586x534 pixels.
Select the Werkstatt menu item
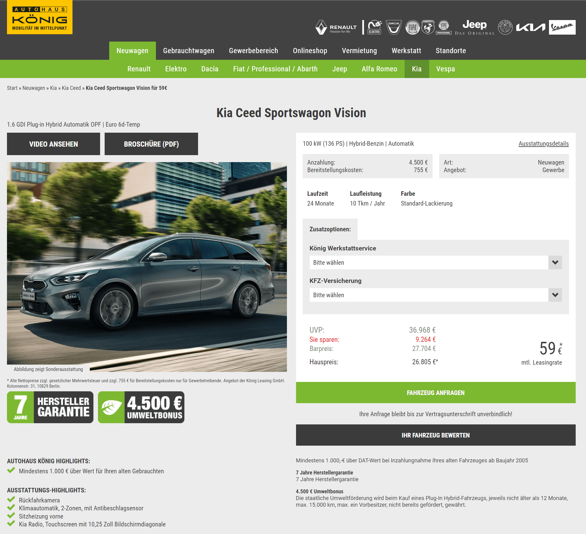coord(406,51)
